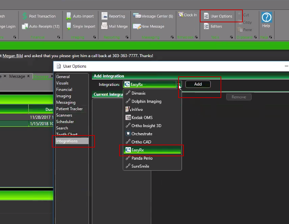Click the Add integration button
The width and height of the screenshot is (289, 224).
coord(198,84)
